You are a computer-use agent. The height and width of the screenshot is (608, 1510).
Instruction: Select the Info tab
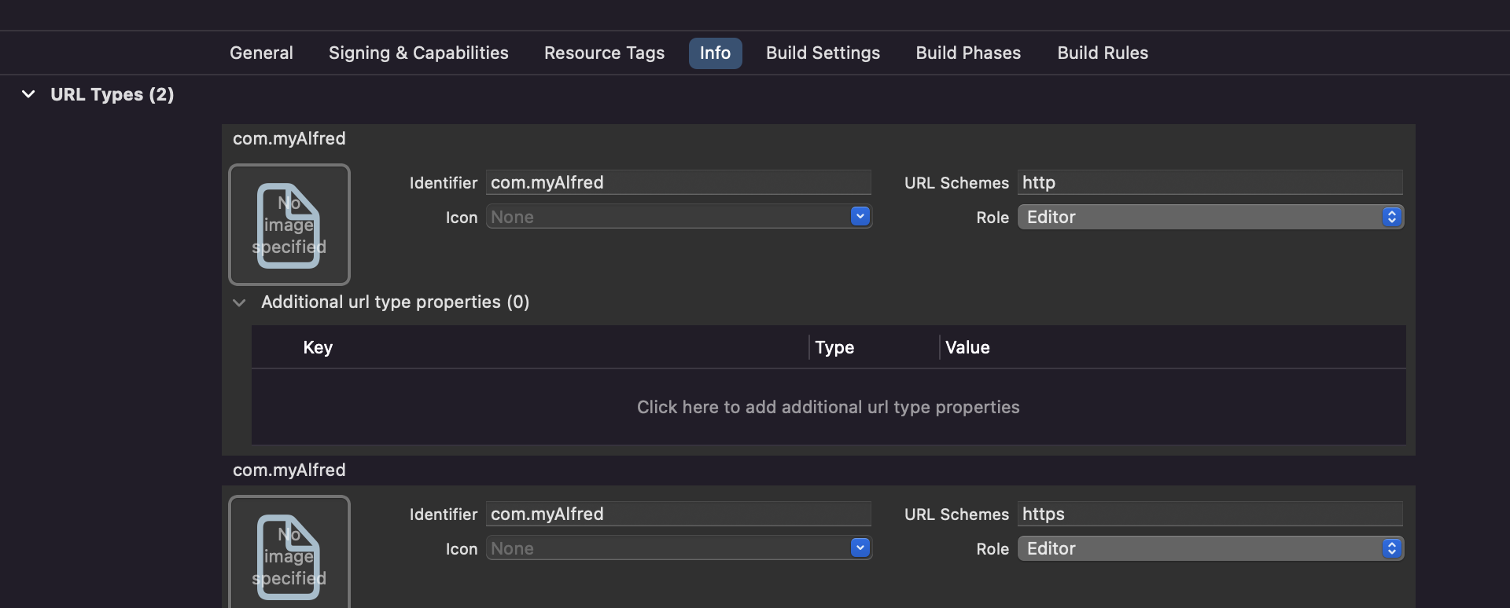(715, 53)
